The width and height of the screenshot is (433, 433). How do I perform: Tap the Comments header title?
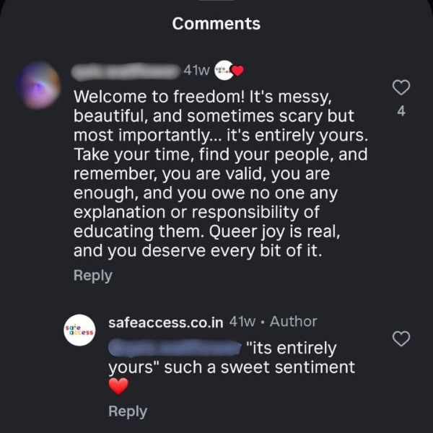(x=216, y=24)
